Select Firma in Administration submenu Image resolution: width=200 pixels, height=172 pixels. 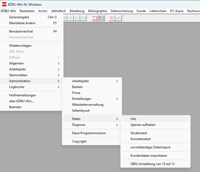[x=92, y=93]
